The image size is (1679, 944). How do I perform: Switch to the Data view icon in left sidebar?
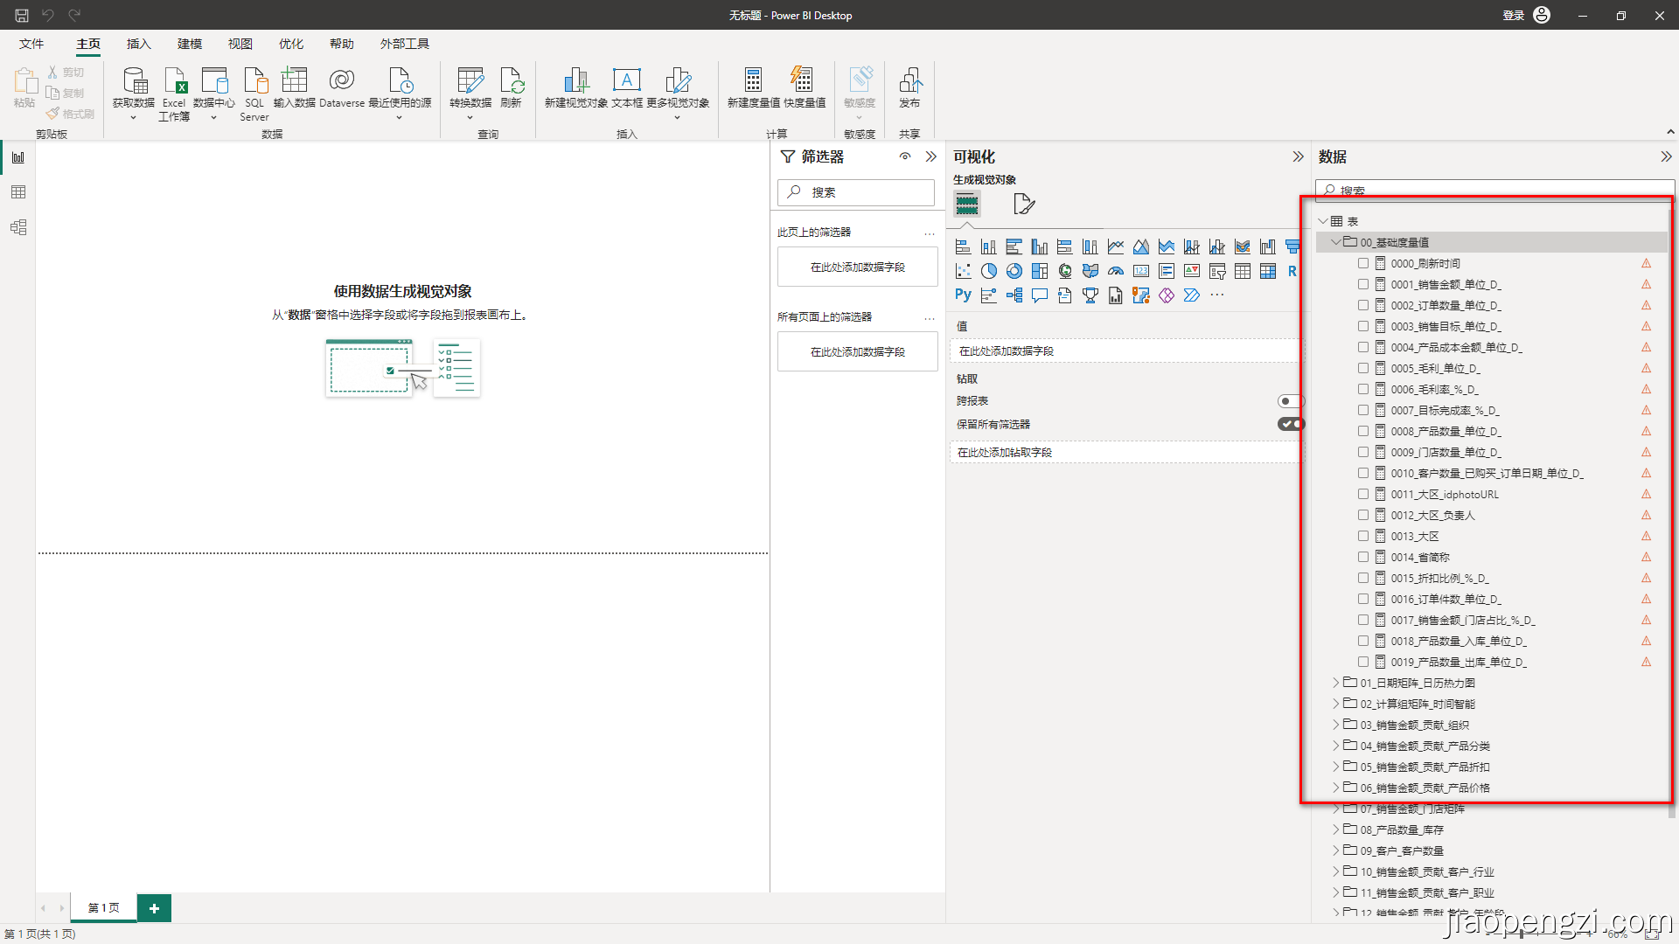click(x=17, y=191)
